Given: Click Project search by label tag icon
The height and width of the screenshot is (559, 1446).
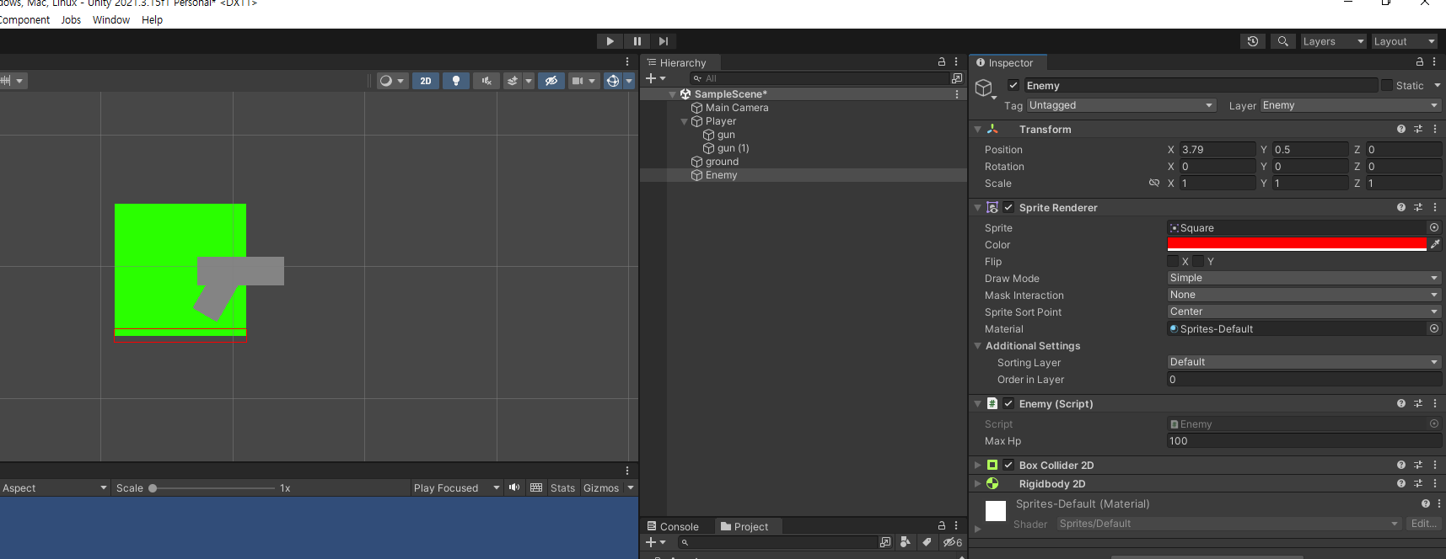Looking at the screenshot, I should pyautogui.click(x=927, y=542).
